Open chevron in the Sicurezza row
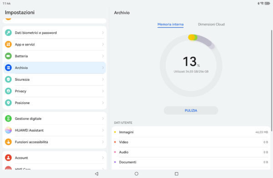The height and width of the screenshot is (178, 273). click(103, 79)
